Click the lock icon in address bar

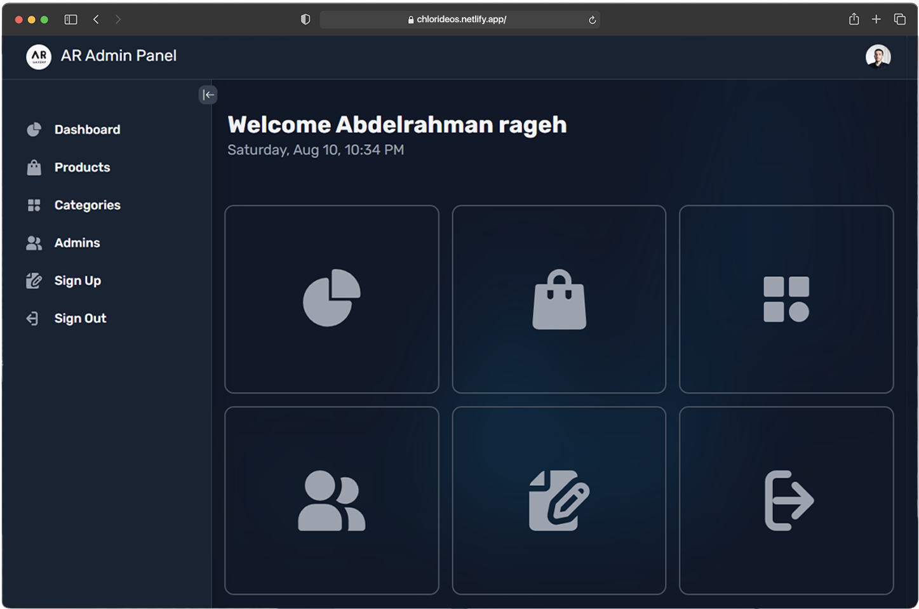411,20
